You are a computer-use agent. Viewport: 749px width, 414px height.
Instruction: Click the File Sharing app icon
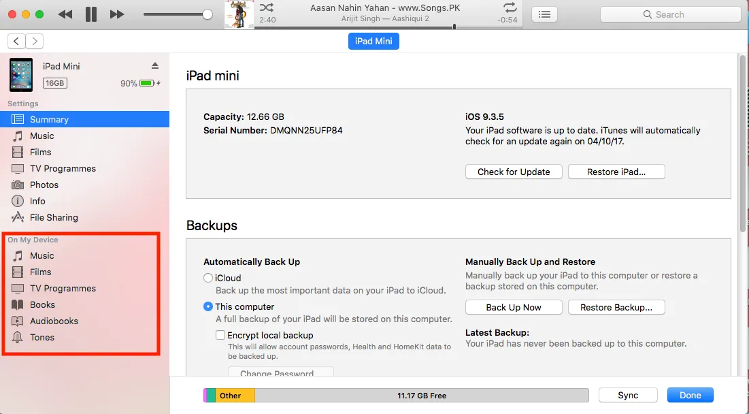[18, 217]
